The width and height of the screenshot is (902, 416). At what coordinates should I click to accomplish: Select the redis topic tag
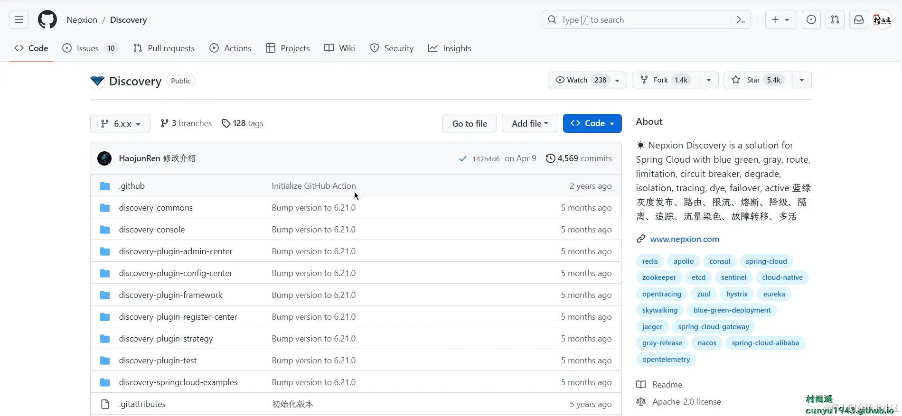[650, 261]
